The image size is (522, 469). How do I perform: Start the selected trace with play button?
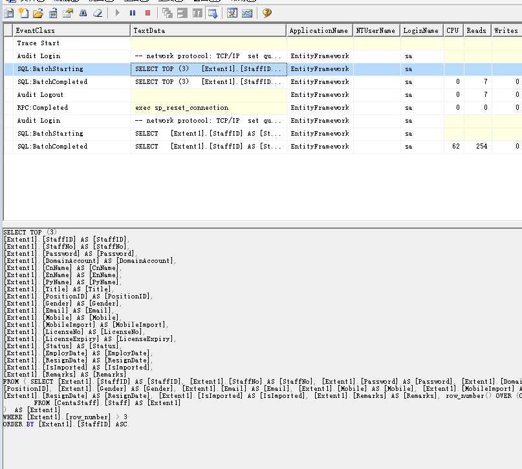(117, 14)
